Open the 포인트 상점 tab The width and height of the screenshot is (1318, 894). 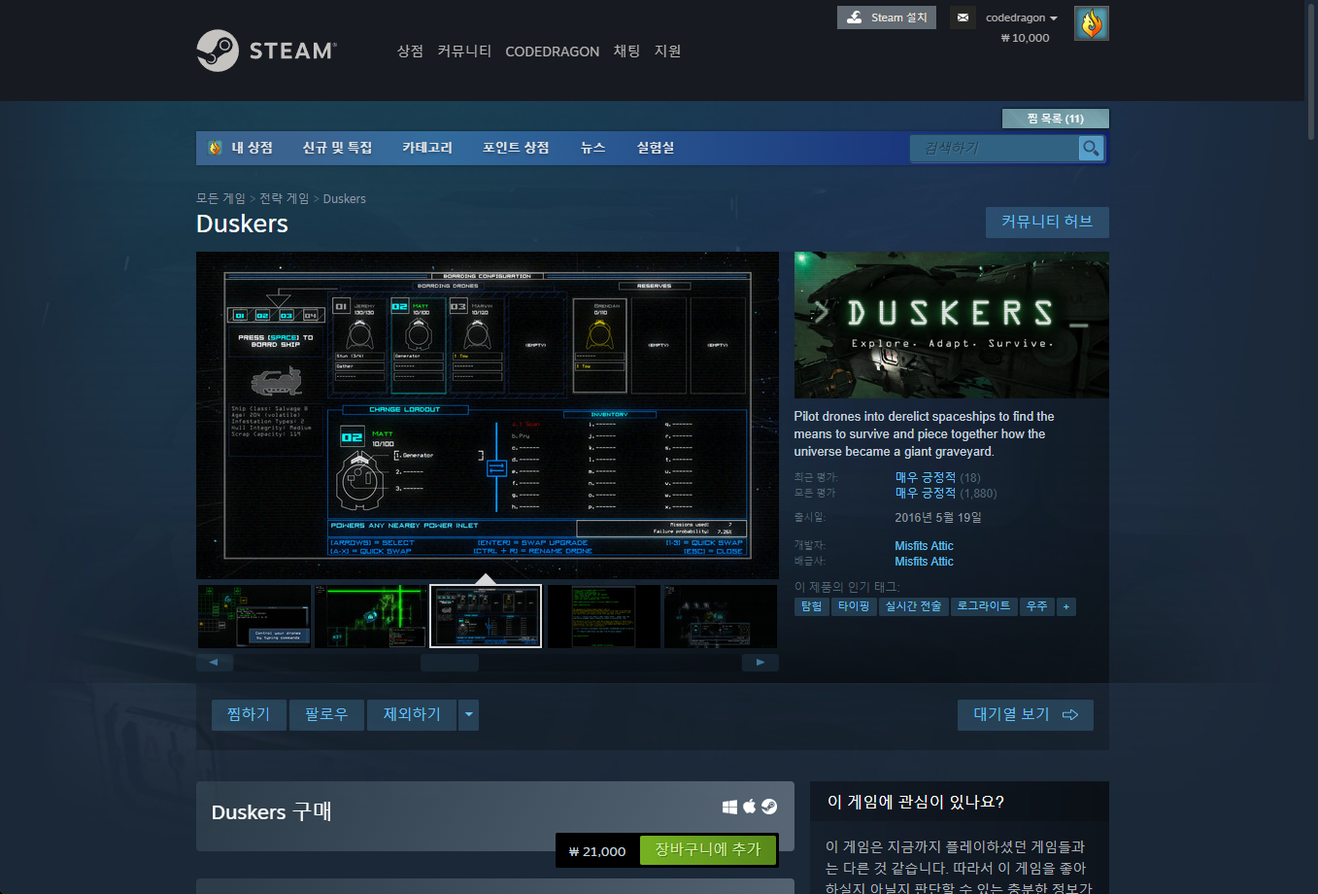tap(516, 148)
